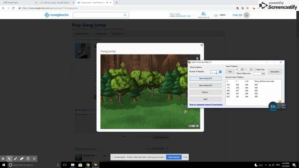Click the Start clicking (F6) button

click(206, 78)
